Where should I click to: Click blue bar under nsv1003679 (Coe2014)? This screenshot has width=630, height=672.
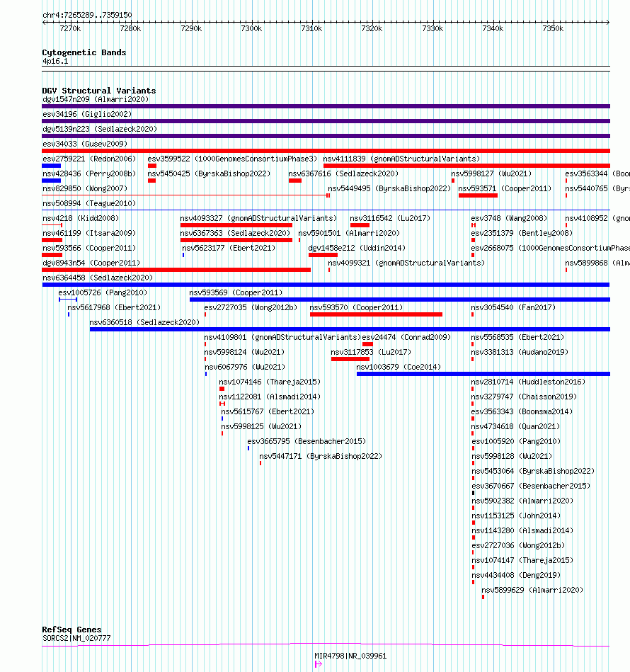point(483,374)
